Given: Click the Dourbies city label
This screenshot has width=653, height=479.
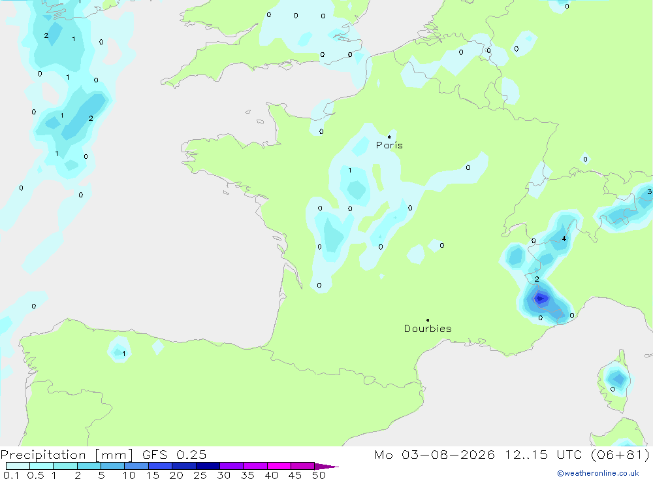Looking at the screenshot, I should click(x=428, y=329).
